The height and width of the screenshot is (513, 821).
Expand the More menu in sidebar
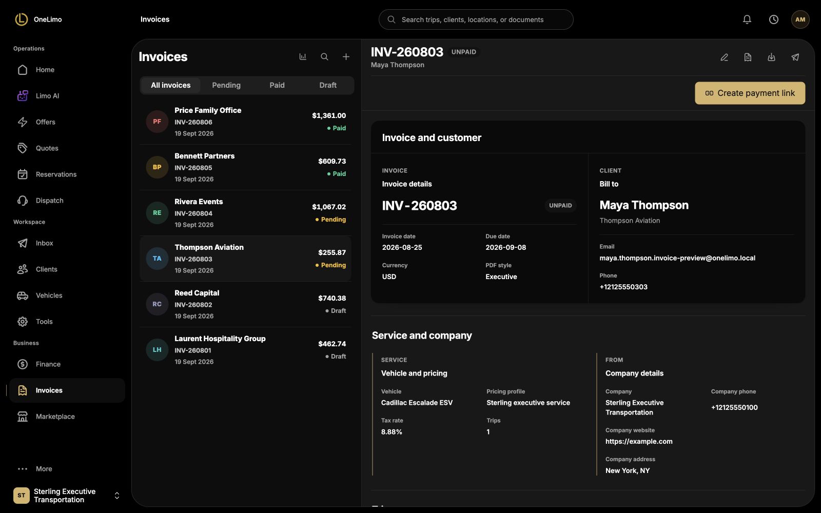click(x=67, y=469)
